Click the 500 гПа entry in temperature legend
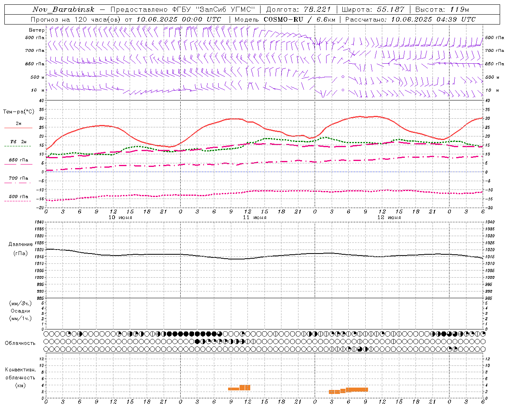Screen dimensions: 506x405 click(x=19, y=197)
